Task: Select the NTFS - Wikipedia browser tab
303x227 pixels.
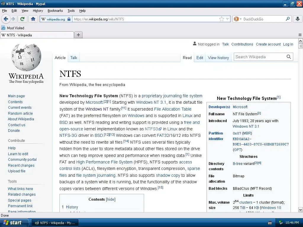Action: point(37,35)
